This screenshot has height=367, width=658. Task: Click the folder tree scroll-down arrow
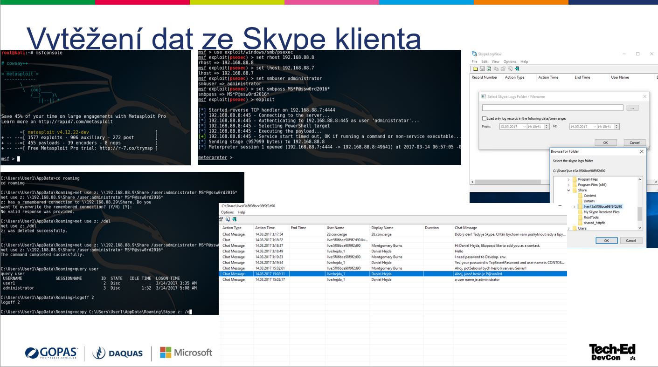[640, 228]
